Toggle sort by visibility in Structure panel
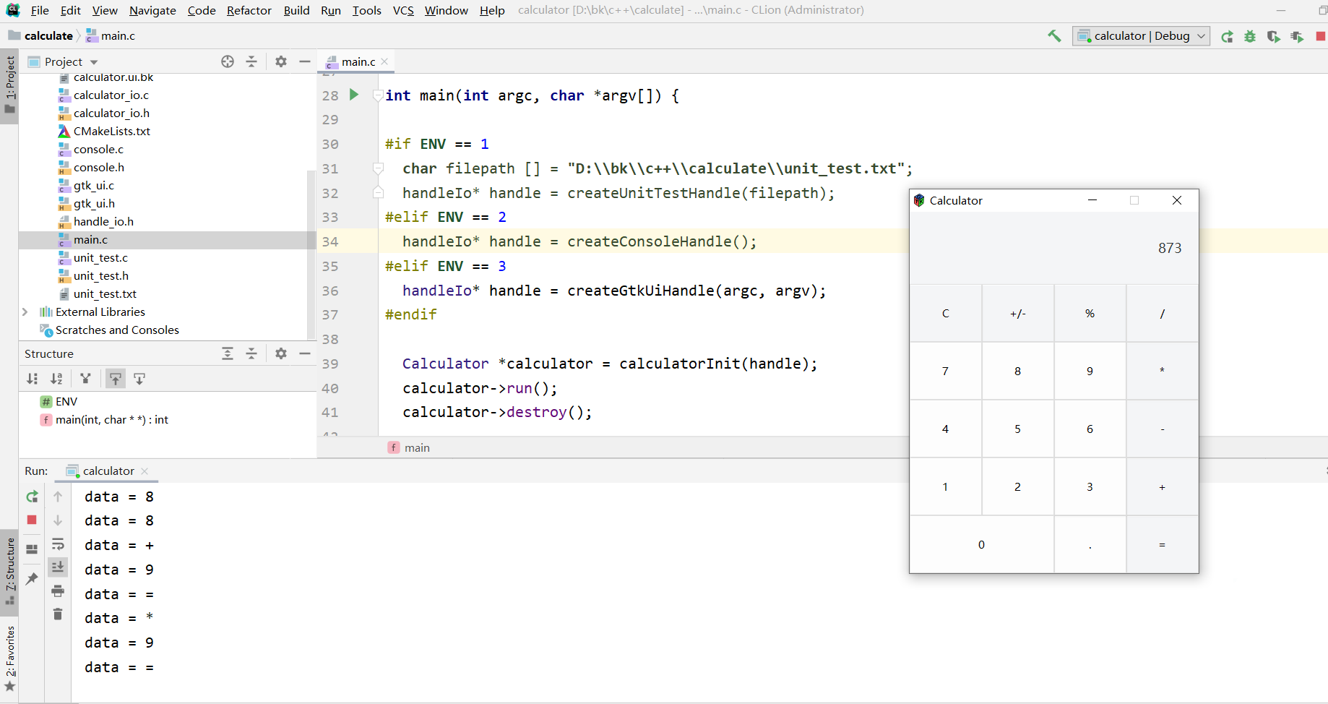Image resolution: width=1328 pixels, height=704 pixels. (x=33, y=379)
